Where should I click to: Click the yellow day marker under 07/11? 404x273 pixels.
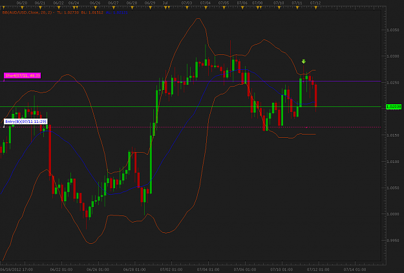click(x=297, y=8)
